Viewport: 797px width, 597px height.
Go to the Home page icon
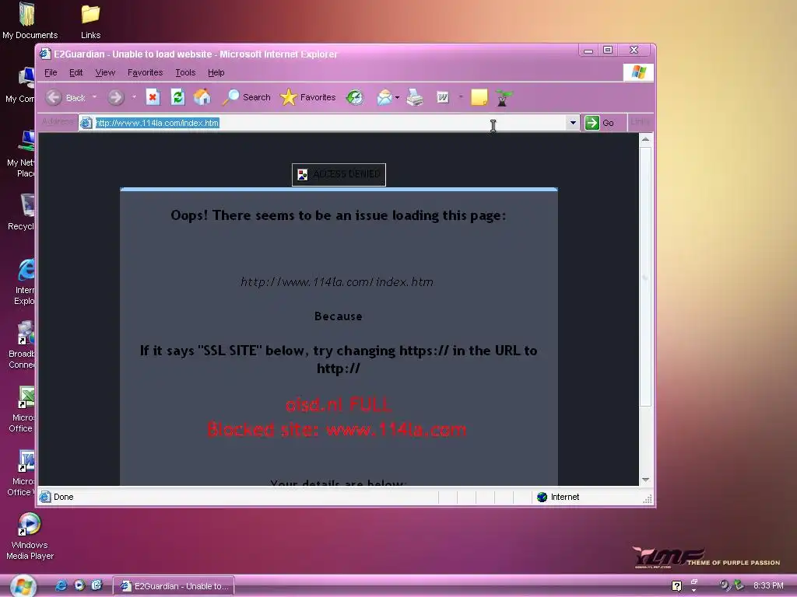tap(202, 97)
